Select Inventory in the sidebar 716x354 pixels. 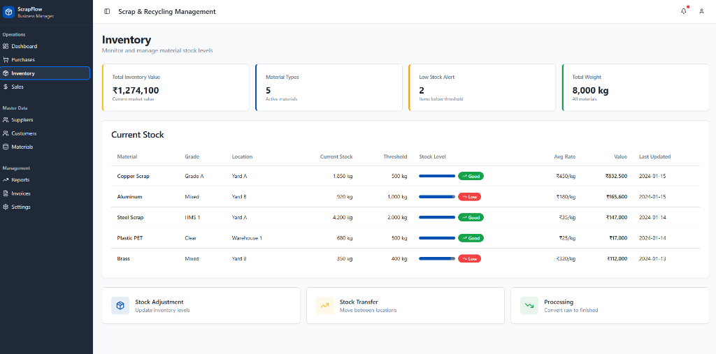(x=45, y=73)
